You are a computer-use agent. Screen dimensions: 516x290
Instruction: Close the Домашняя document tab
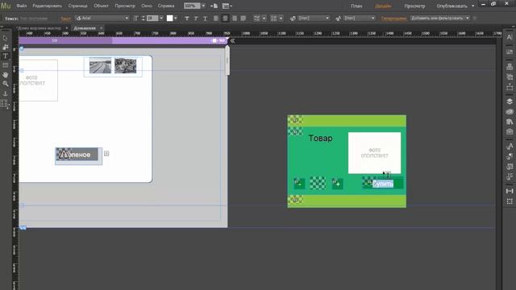pyautogui.click(x=101, y=28)
